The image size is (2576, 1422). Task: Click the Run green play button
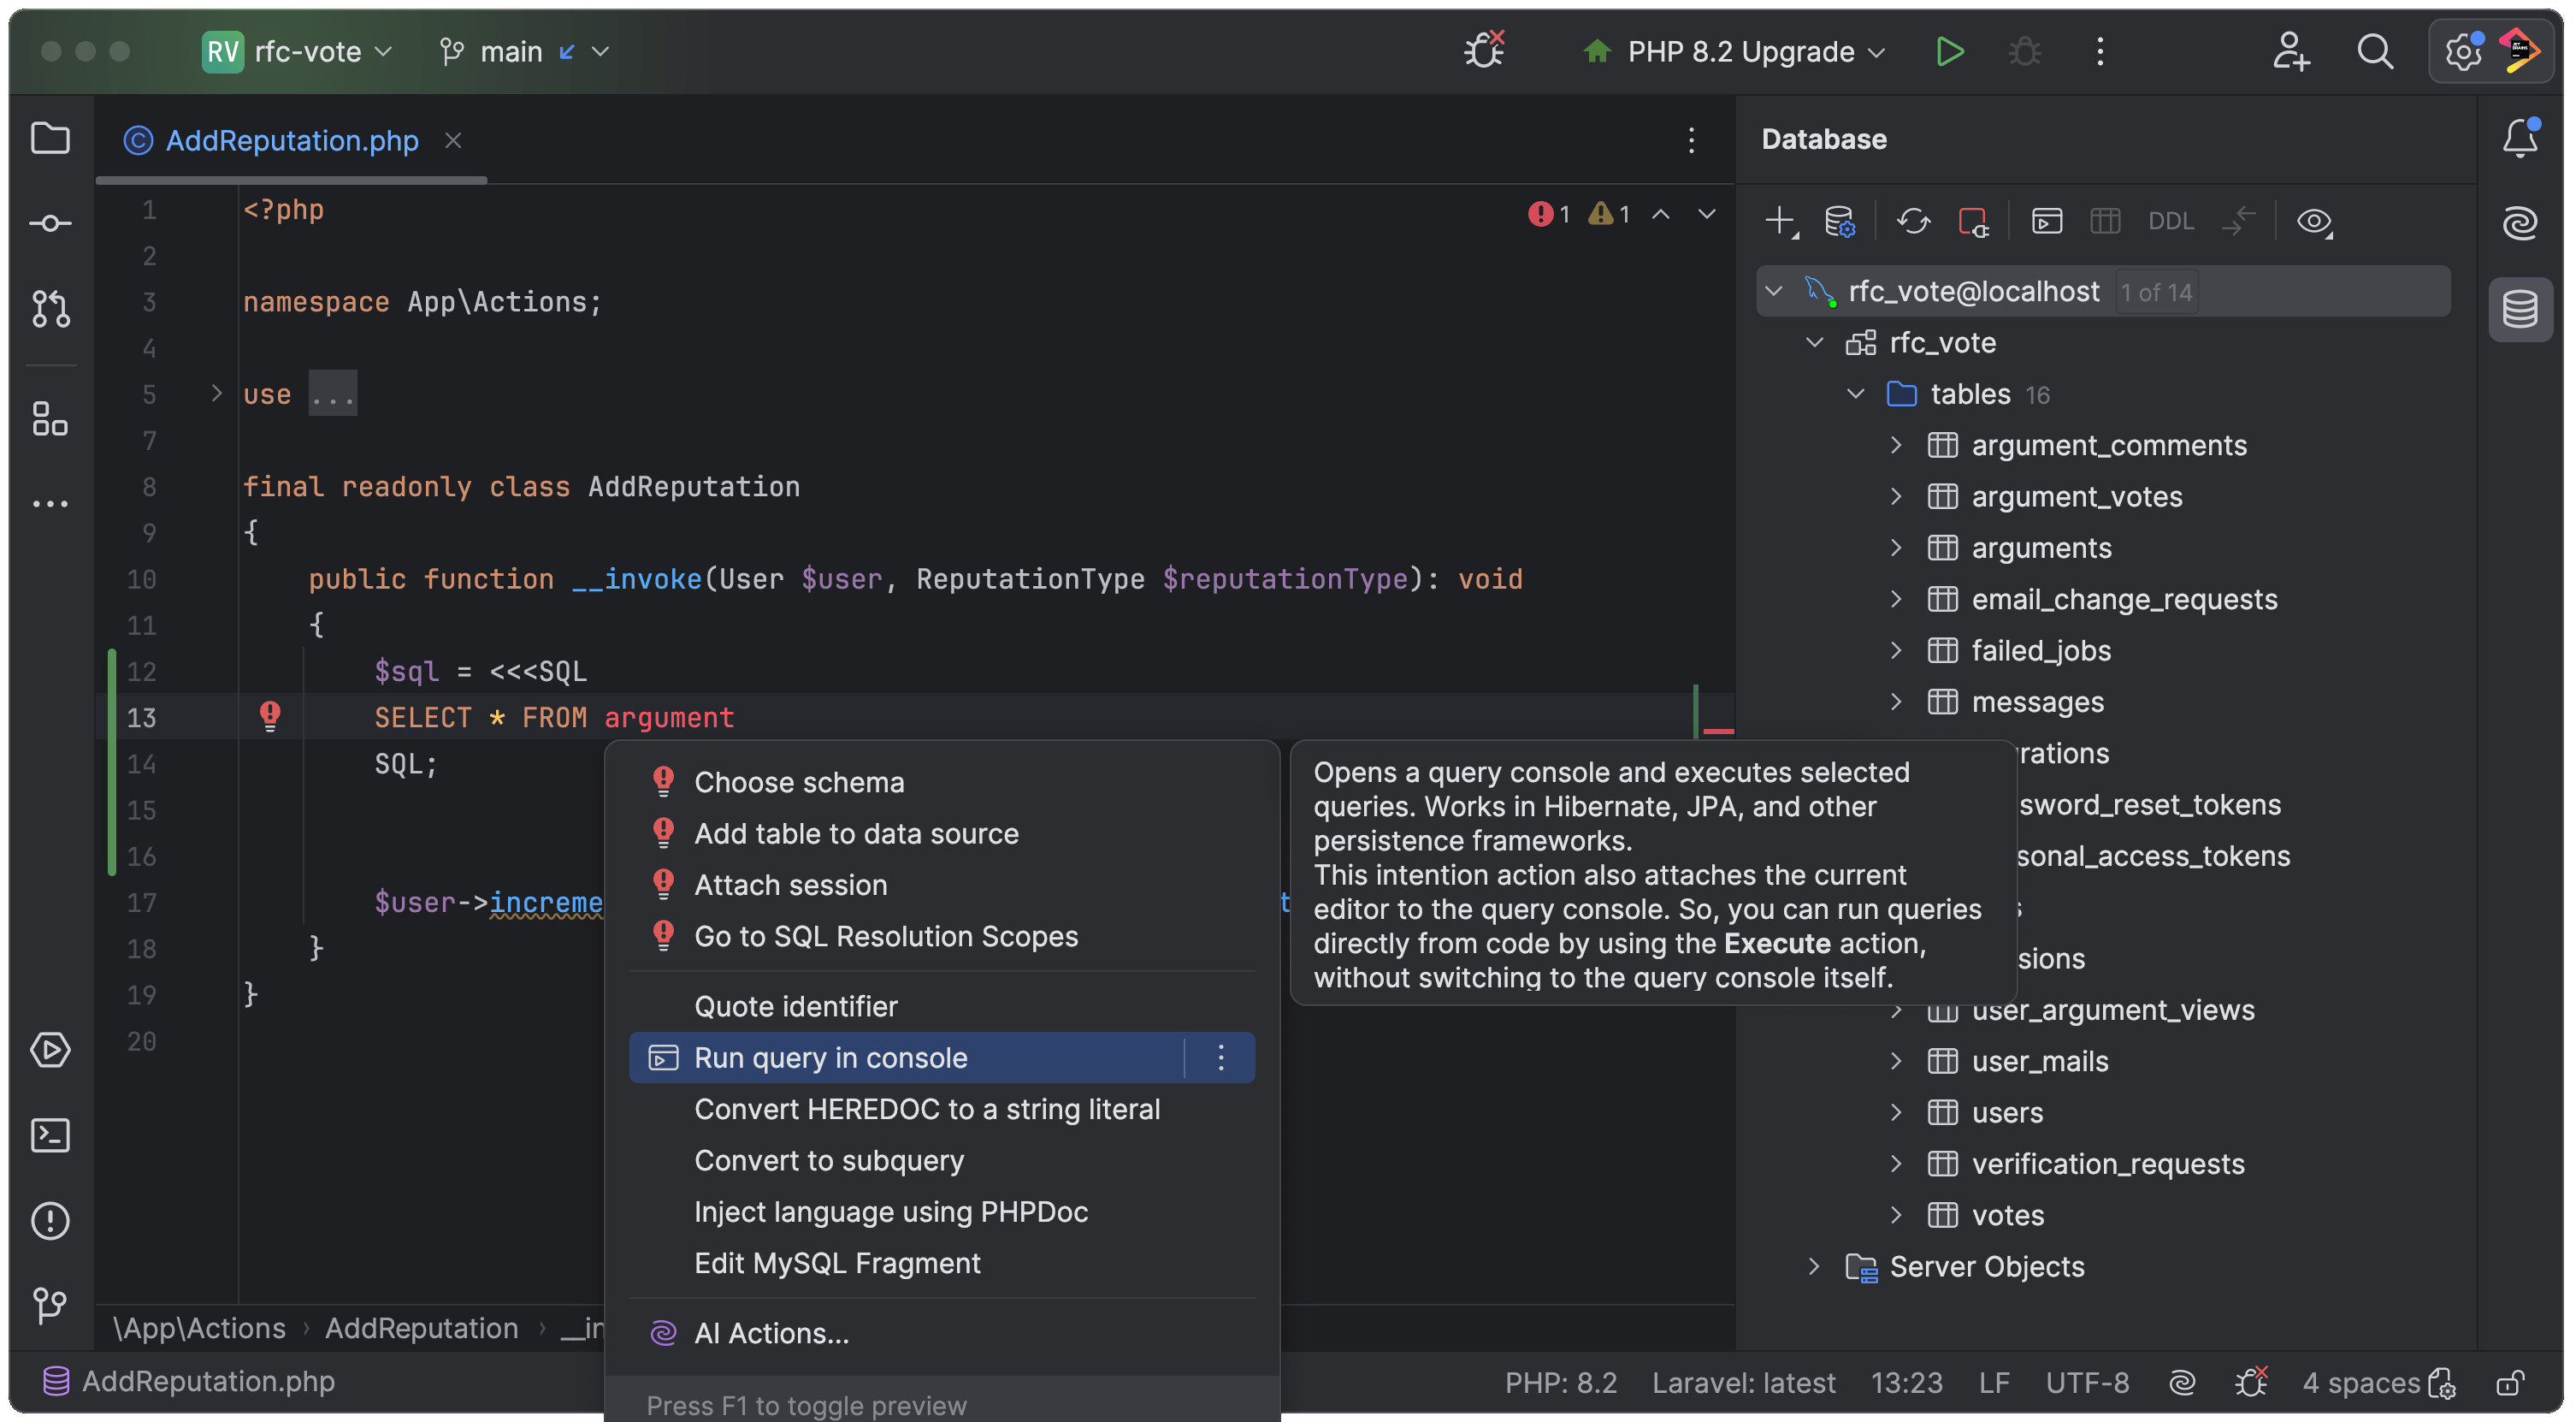[1949, 51]
